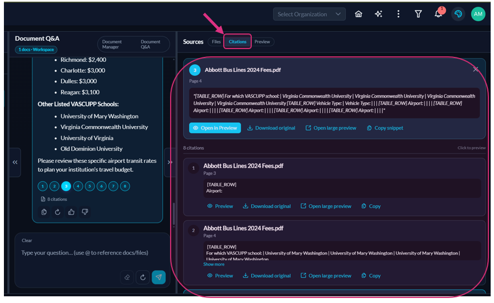Select citation chip 1 under the answer
The width and height of the screenshot is (494, 303).
pyautogui.click(x=43, y=186)
